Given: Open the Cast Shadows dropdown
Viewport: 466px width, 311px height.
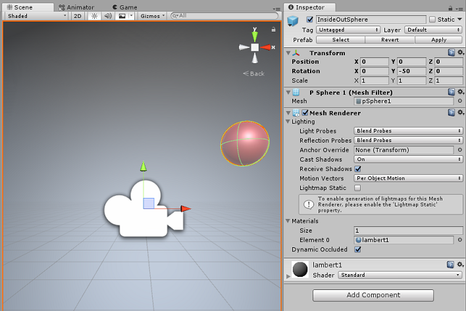Looking at the screenshot, I should 408,159.
